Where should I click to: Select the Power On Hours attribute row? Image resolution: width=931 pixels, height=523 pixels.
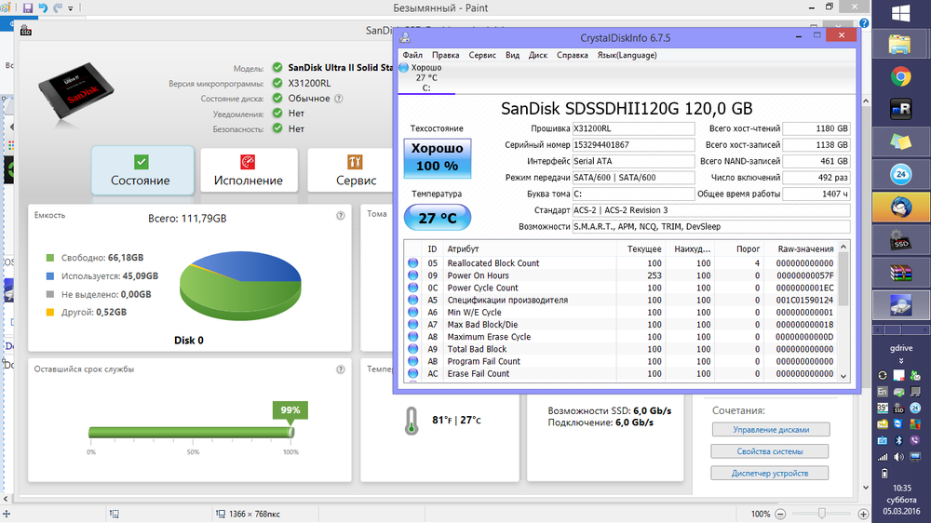click(621, 275)
